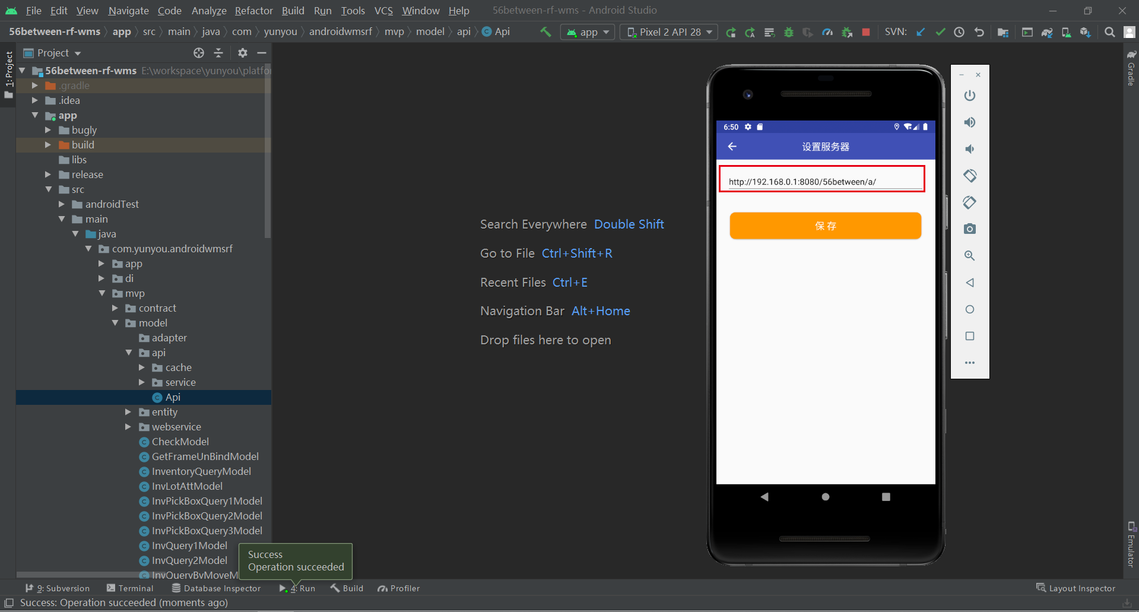Open the Analyze menu
This screenshot has width=1139, height=612.
pos(209,11)
